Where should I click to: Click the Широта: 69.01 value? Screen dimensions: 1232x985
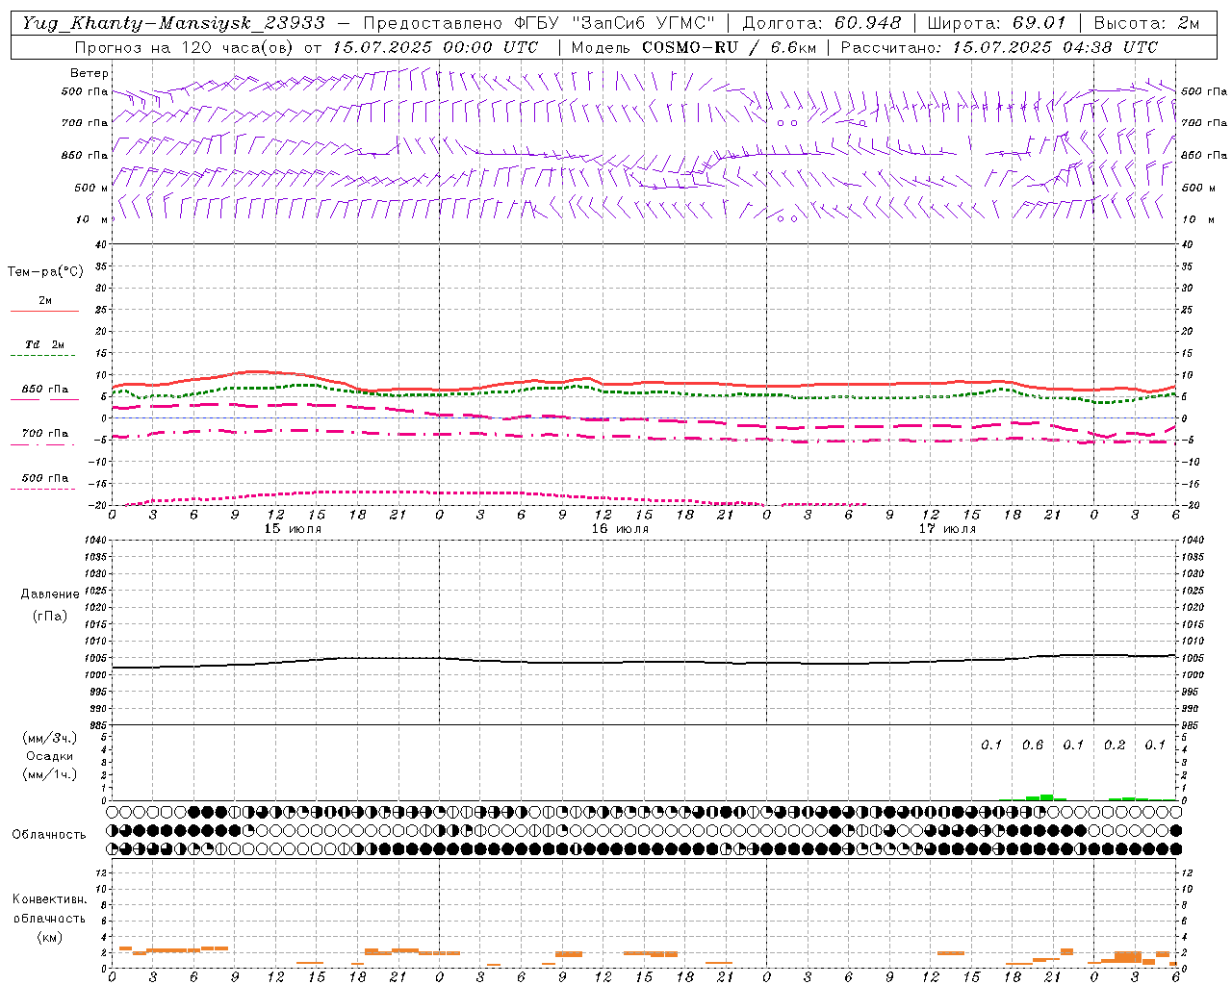tap(997, 23)
